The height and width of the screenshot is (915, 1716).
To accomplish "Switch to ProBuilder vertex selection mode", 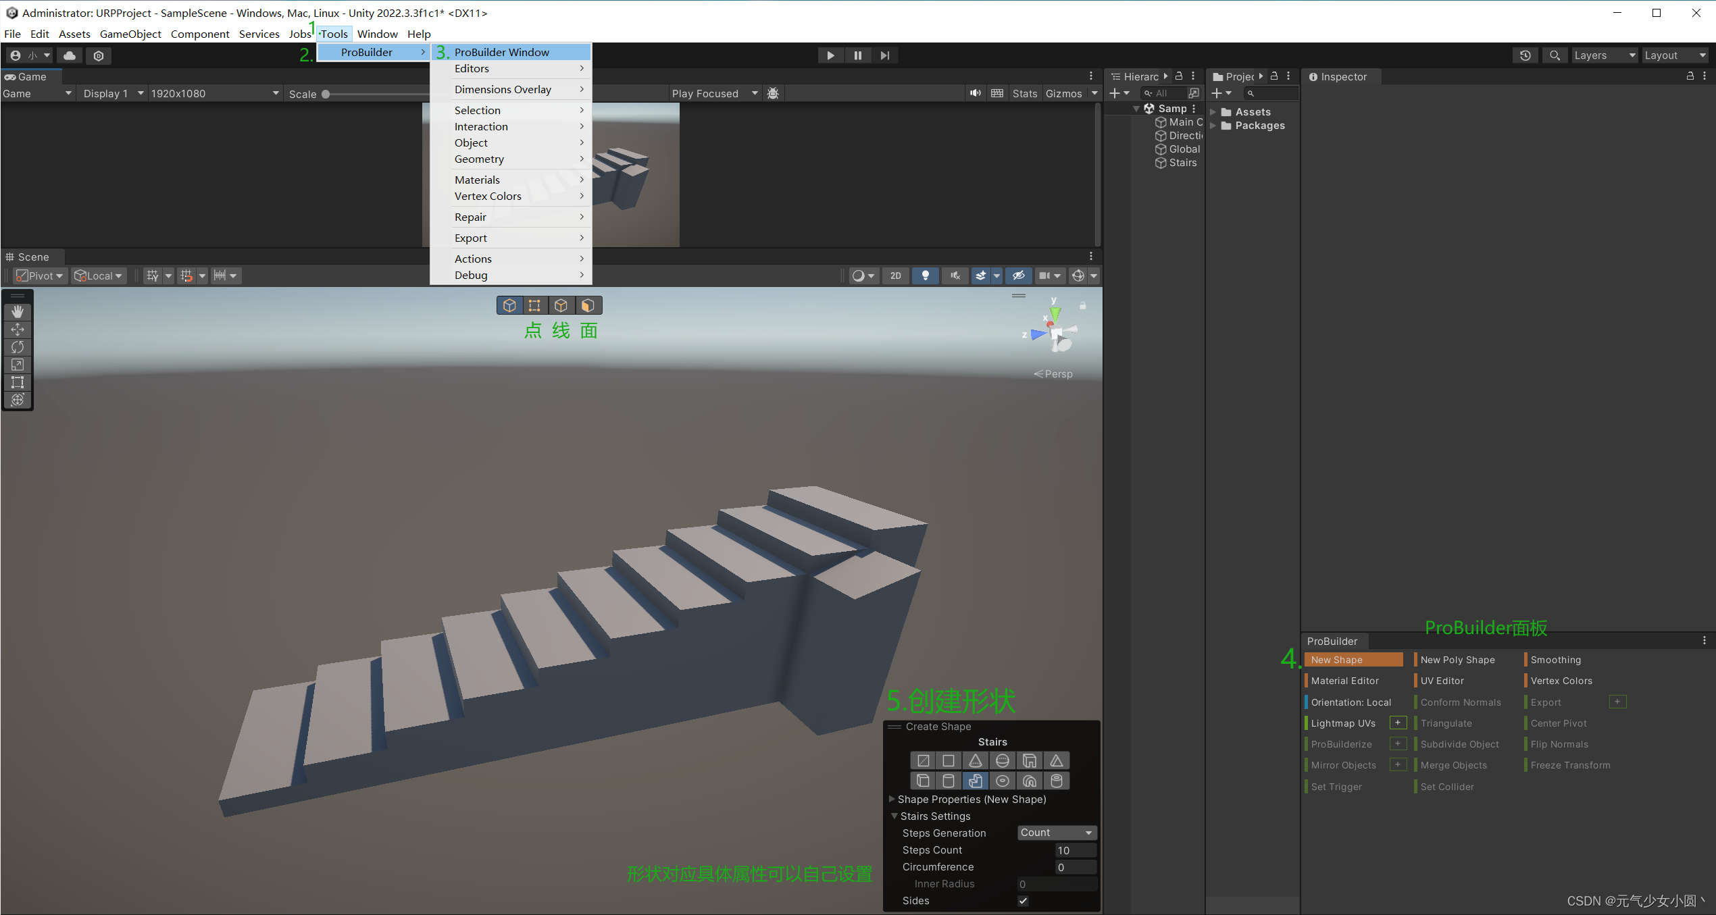I will coord(534,306).
